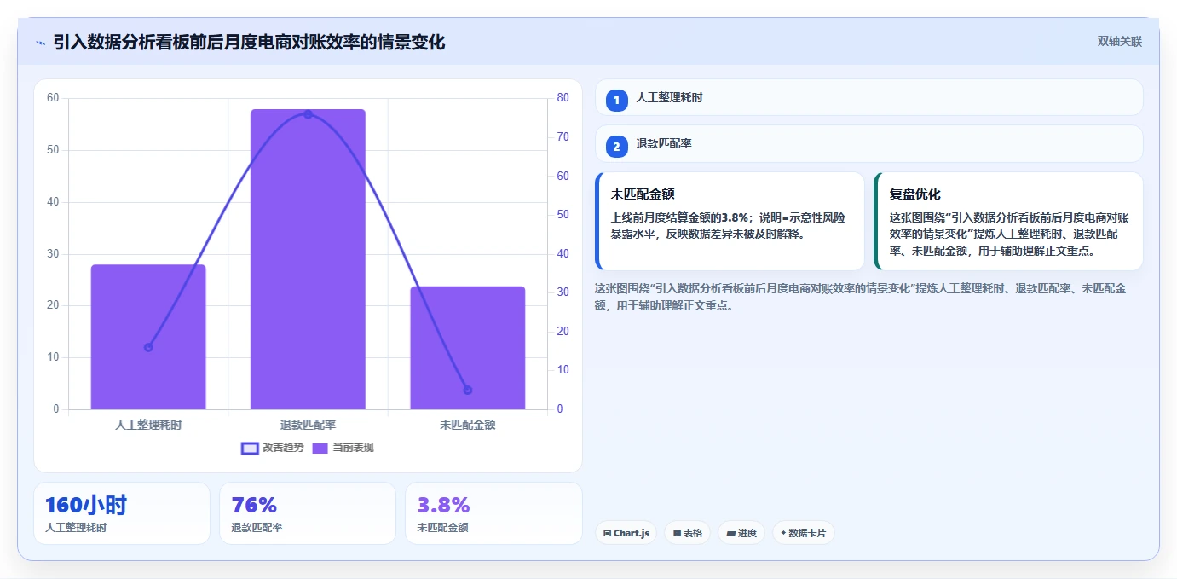Select the tall 退款匹配率 bar
The image size is (1177, 579).
308,259
